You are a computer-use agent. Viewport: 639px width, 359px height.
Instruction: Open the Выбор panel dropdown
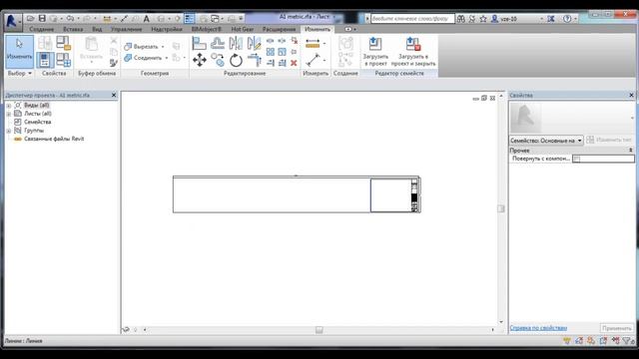19,73
